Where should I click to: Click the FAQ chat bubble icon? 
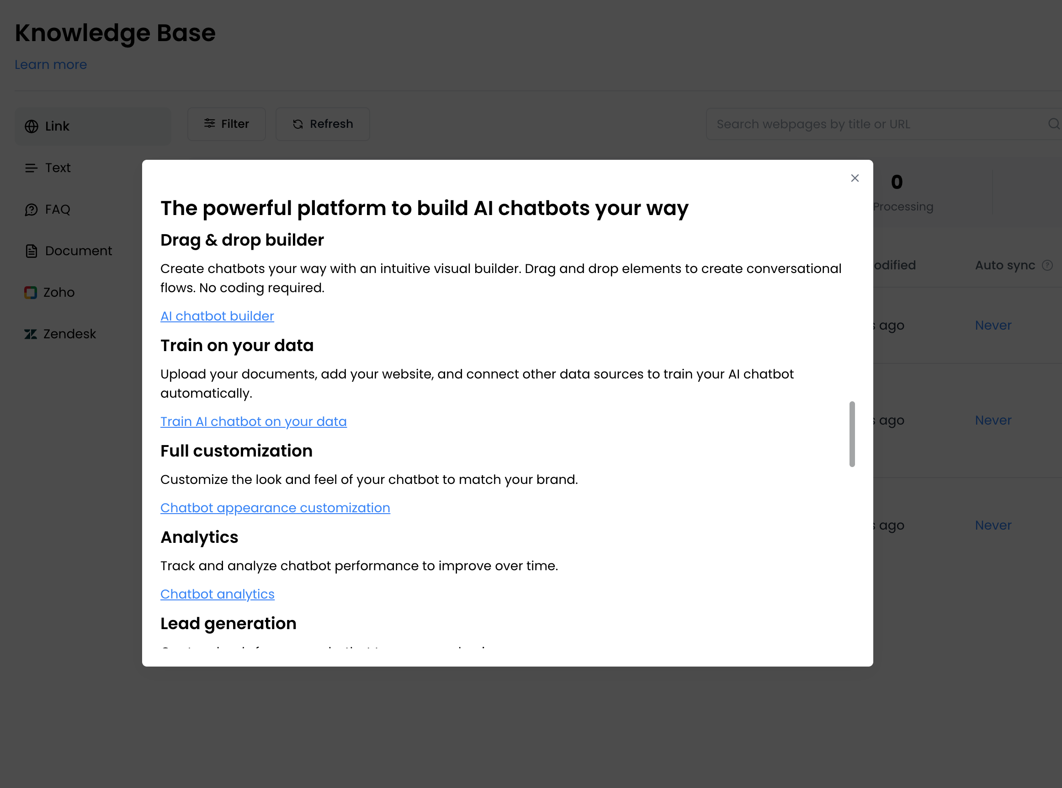(32, 210)
